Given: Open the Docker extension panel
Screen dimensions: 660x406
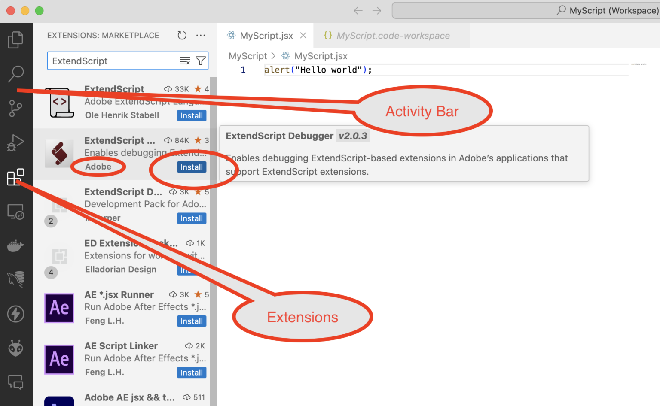Looking at the screenshot, I should click(x=16, y=245).
